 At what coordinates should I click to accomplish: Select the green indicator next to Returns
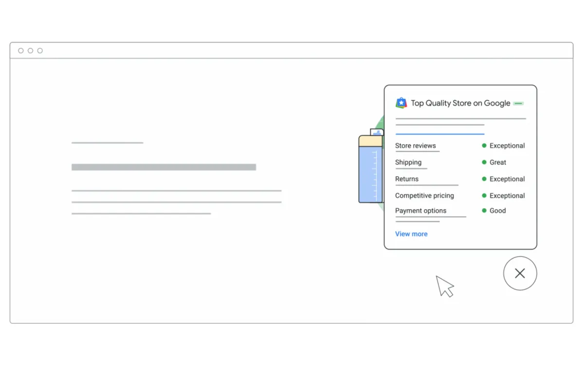(x=484, y=179)
